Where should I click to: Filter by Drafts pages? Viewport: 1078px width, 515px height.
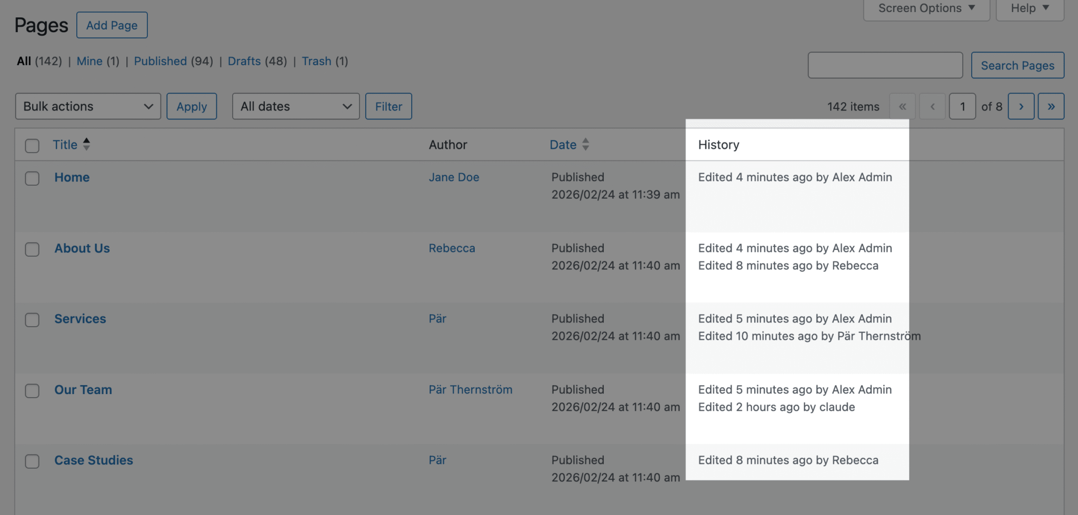(x=244, y=61)
